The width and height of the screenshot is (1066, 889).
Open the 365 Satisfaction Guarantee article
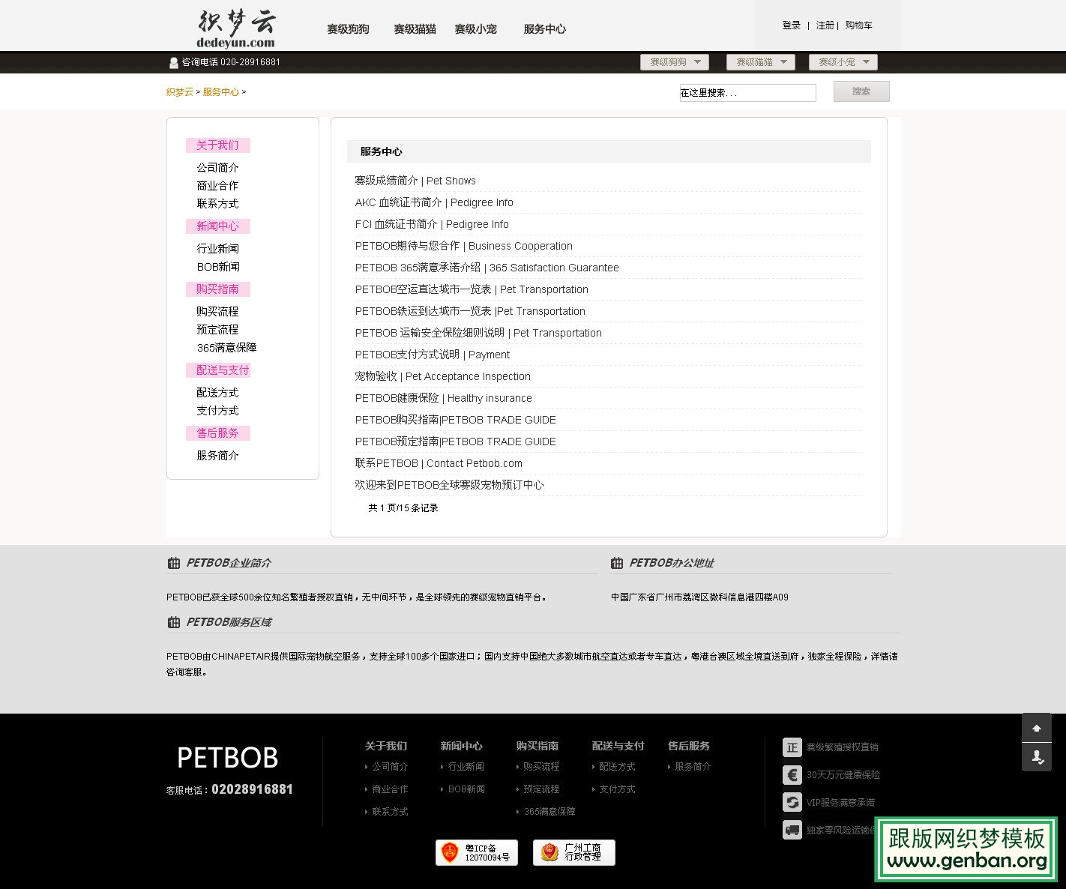(x=487, y=268)
